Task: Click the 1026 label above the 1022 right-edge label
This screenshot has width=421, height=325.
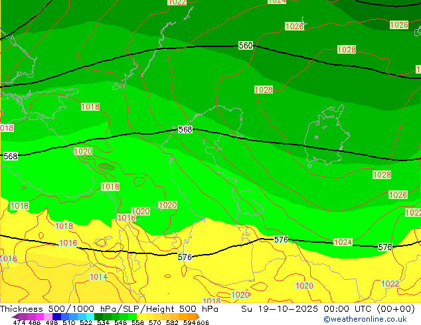Action: click(x=398, y=195)
